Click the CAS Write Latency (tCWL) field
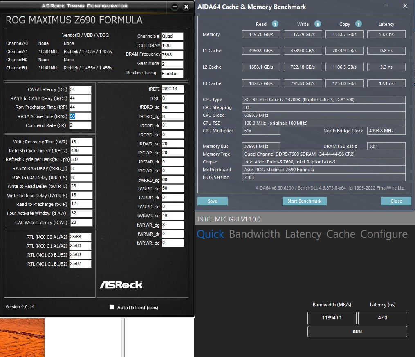The image size is (415, 357). click(x=81, y=222)
